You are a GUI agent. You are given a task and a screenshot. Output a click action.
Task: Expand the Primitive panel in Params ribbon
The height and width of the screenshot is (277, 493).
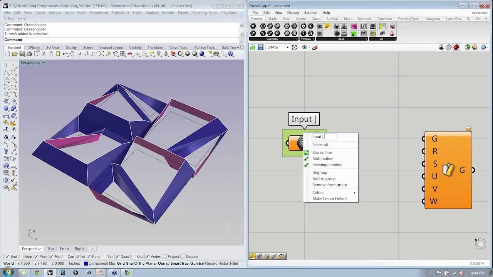point(313,39)
